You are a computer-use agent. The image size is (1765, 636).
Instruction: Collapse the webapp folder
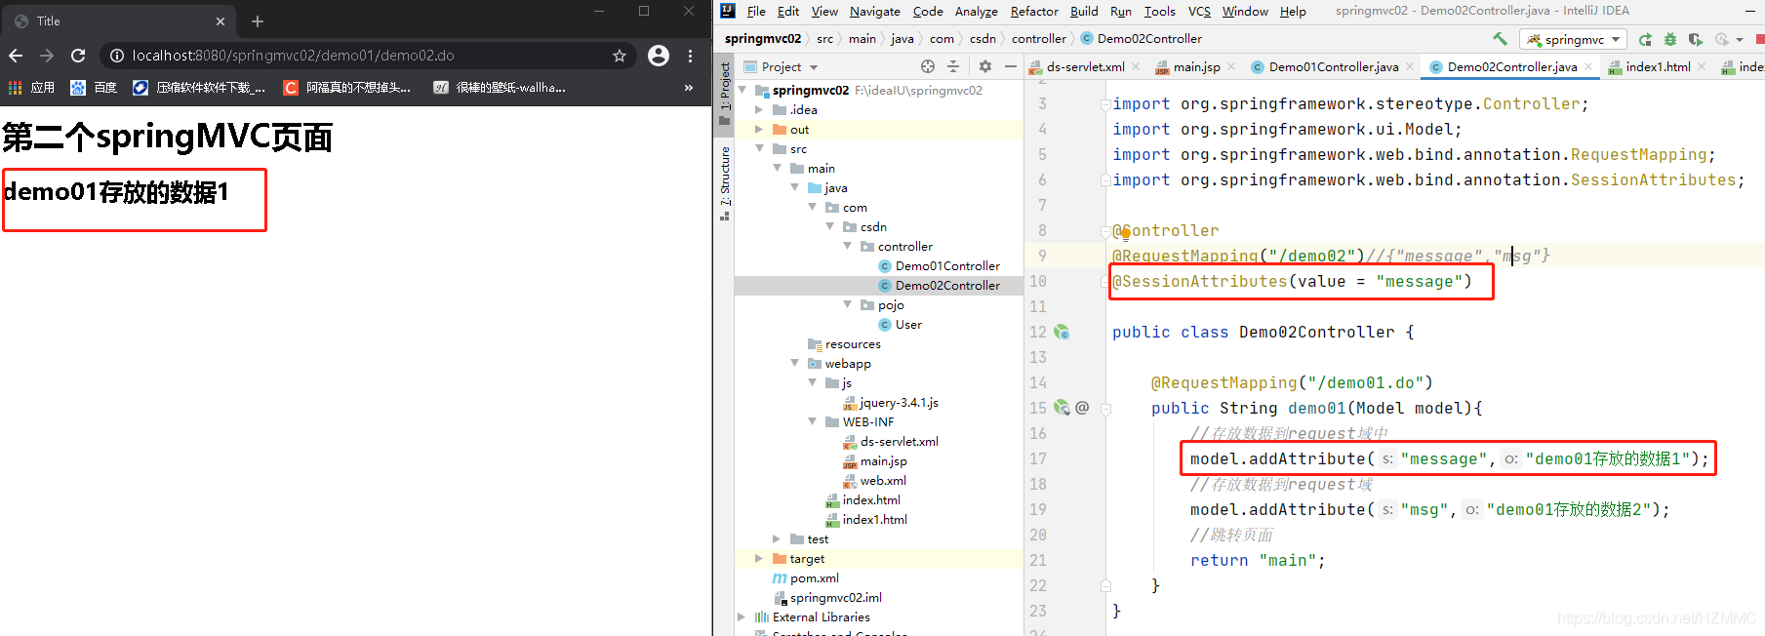coord(794,363)
